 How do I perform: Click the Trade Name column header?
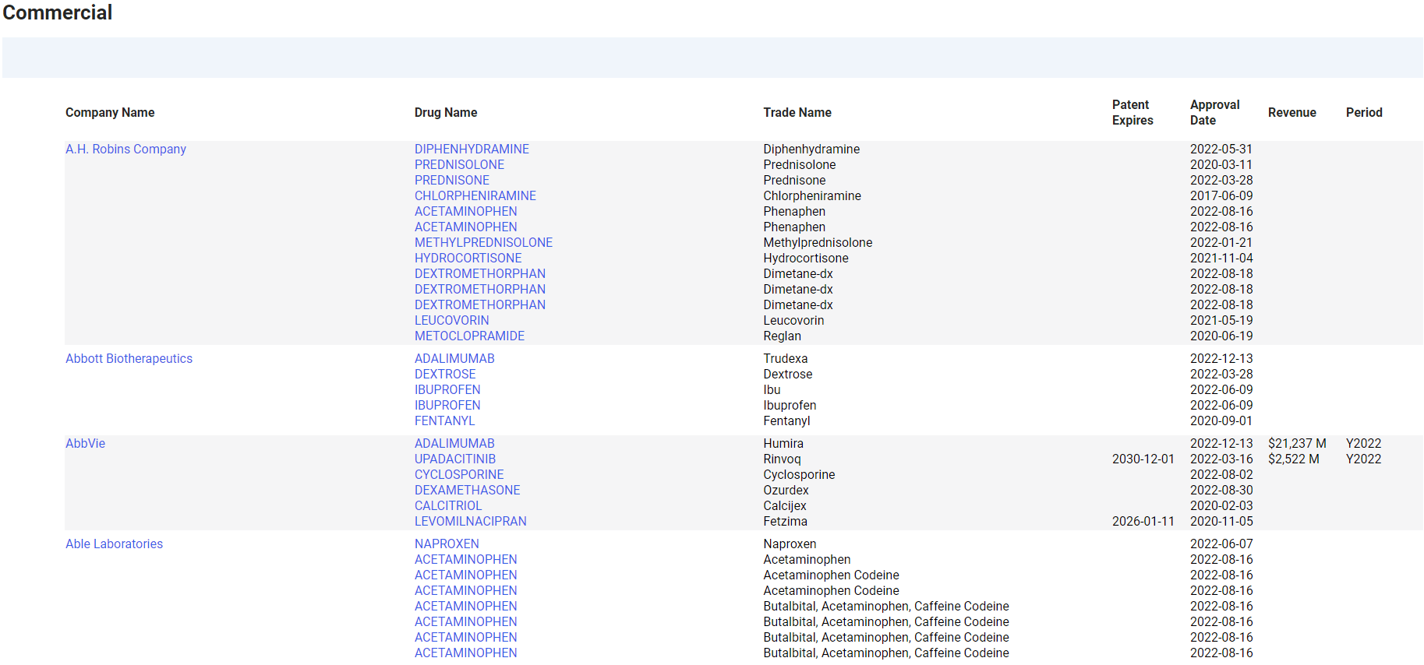pos(797,112)
